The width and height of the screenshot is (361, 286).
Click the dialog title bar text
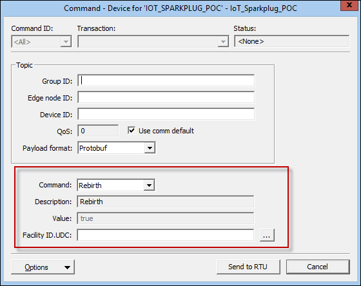click(x=180, y=8)
